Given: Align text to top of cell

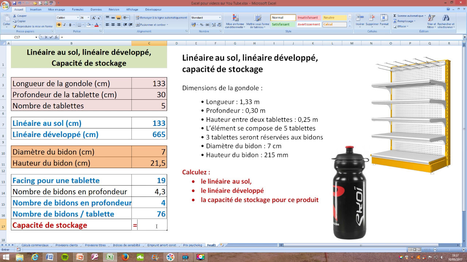Looking at the screenshot, I should [107, 17].
